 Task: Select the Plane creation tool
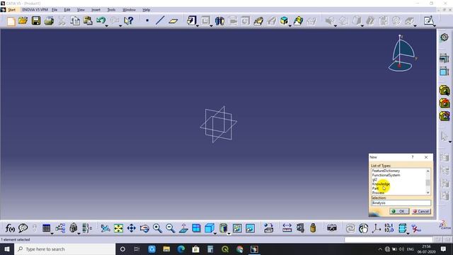click(x=173, y=21)
